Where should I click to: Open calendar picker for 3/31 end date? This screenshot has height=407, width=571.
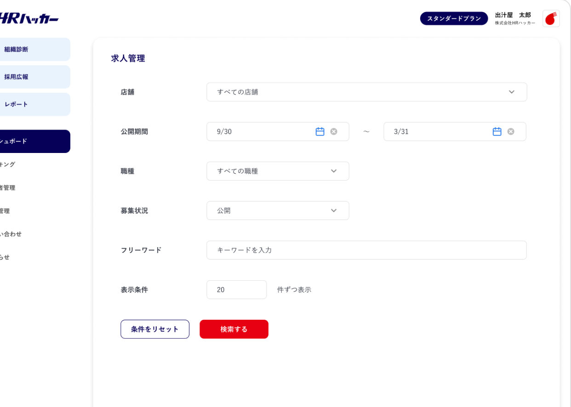[497, 132]
